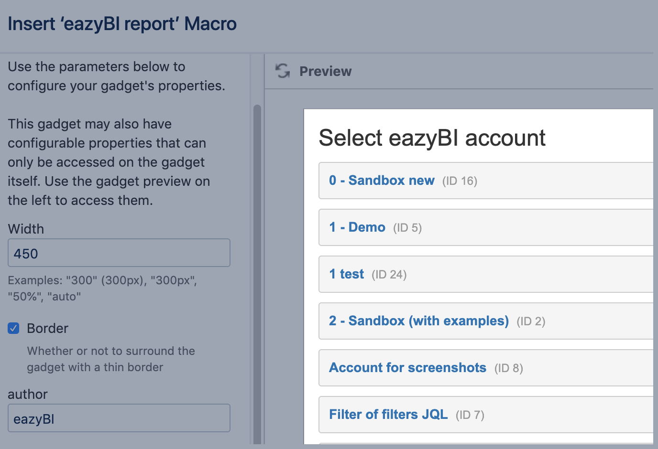Choose the '1 test' account

(347, 274)
